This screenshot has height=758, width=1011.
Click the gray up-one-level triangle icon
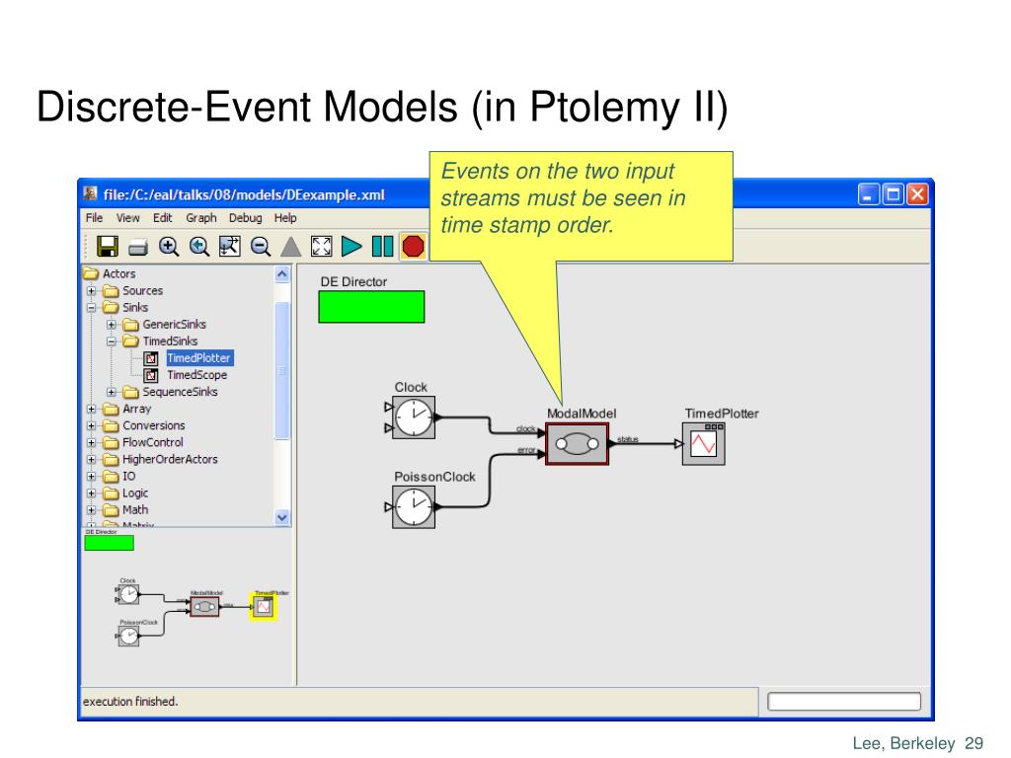point(291,246)
